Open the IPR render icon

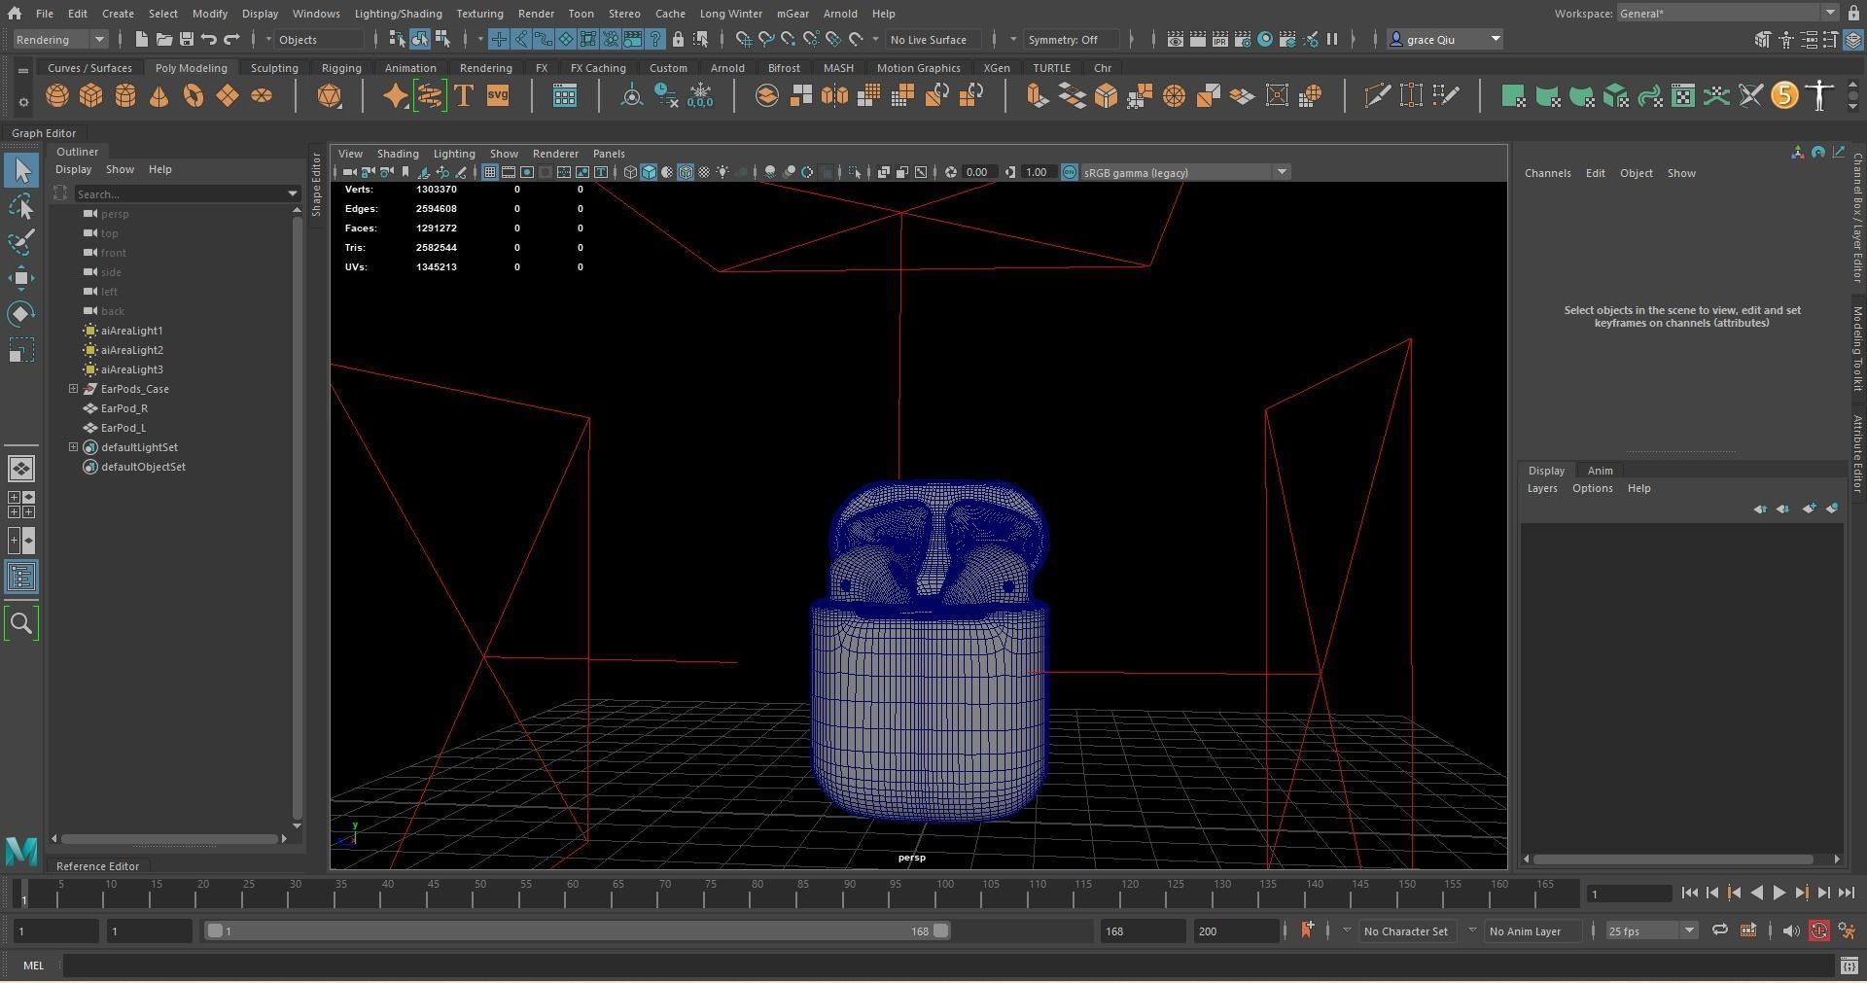click(x=1220, y=39)
